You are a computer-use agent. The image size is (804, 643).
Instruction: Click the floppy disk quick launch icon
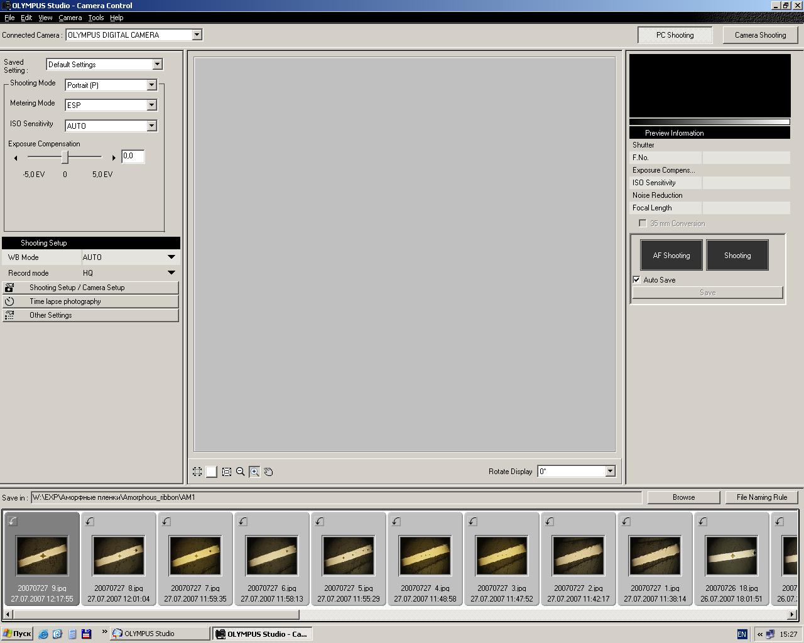[x=87, y=634]
